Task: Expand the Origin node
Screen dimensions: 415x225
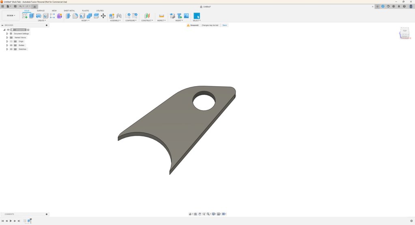Action: (x=7, y=41)
